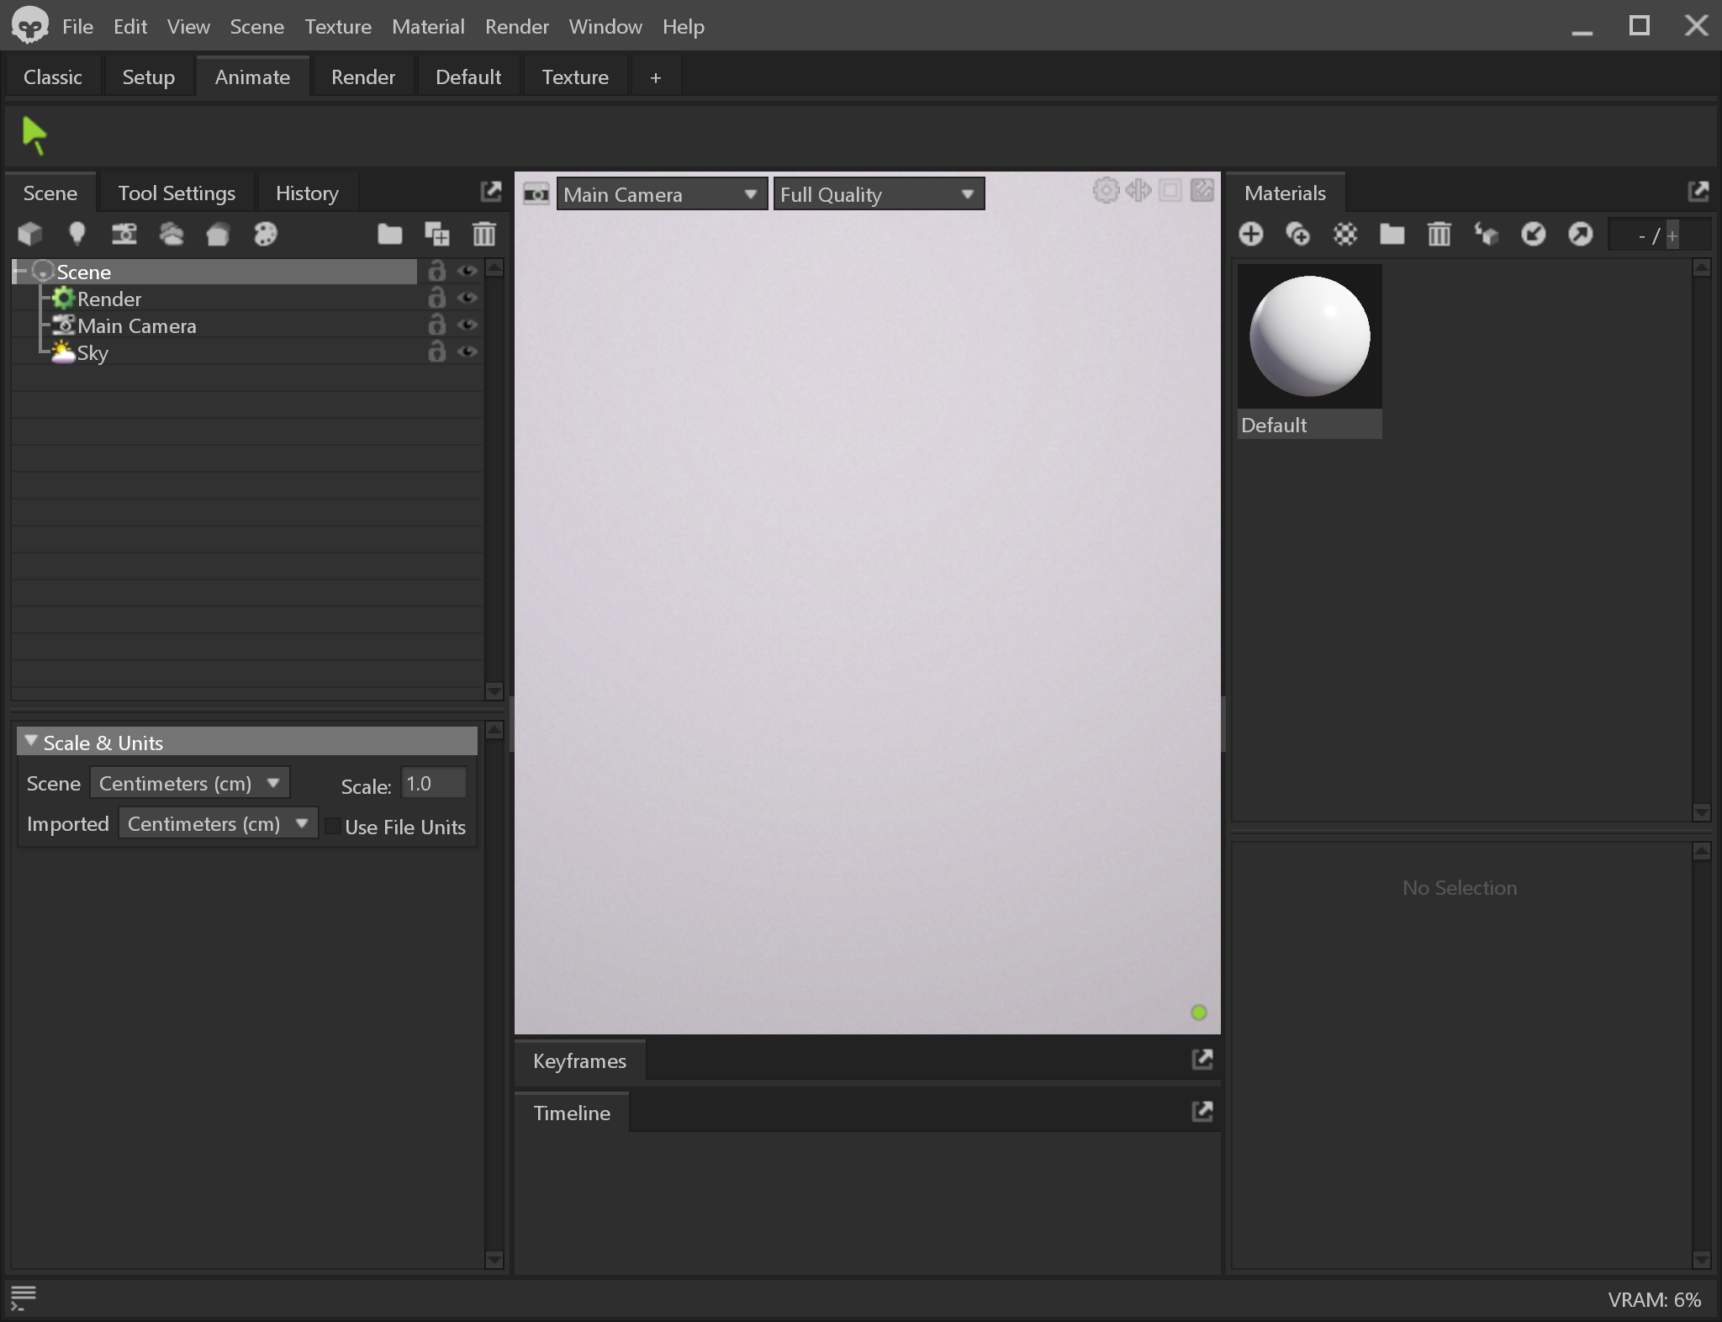Add a new workspace with plus tab

pos(655,77)
